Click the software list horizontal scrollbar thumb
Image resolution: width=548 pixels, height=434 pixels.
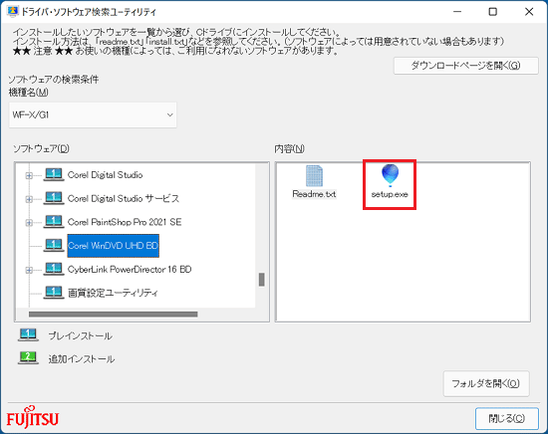pyautogui.click(x=113, y=315)
